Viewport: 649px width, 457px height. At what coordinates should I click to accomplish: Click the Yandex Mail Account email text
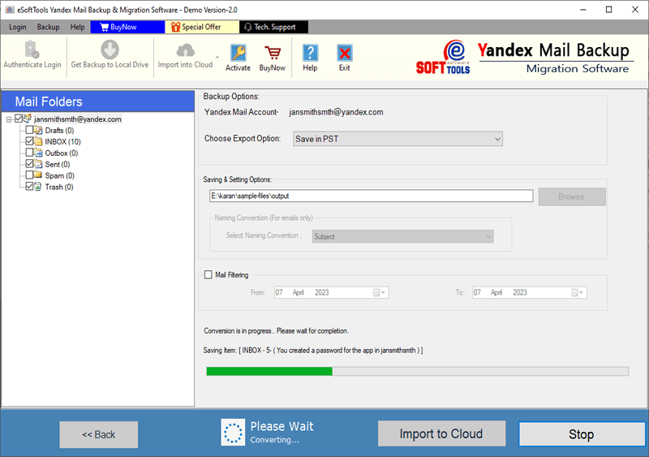(336, 112)
